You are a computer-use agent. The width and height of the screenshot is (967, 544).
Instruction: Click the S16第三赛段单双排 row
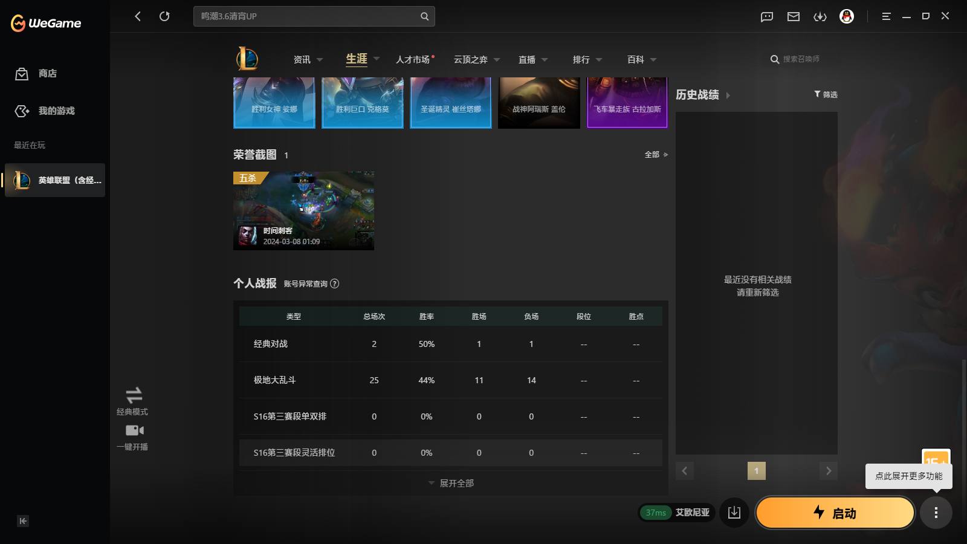click(x=450, y=416)
